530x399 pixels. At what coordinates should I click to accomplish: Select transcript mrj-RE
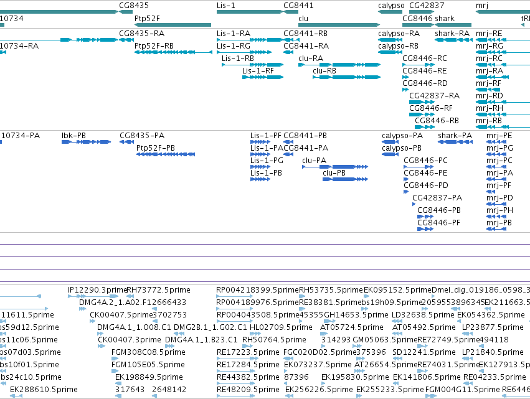[x=489, y=34]
